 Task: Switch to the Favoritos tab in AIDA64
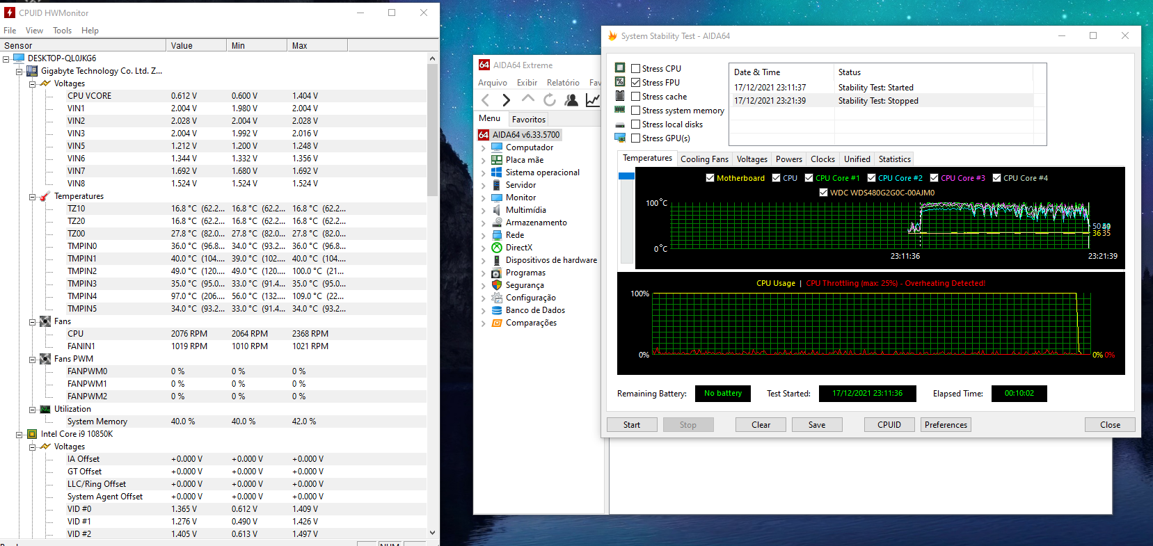(x=529, y=120)
